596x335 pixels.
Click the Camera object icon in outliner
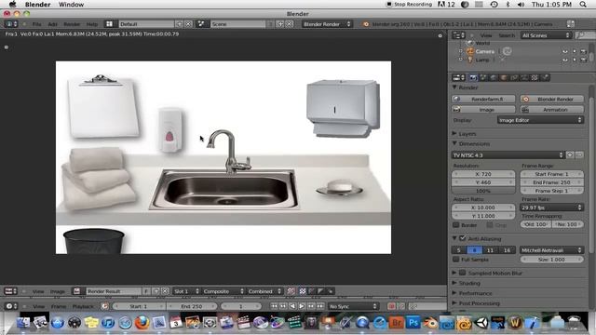[x=470, y=51]
